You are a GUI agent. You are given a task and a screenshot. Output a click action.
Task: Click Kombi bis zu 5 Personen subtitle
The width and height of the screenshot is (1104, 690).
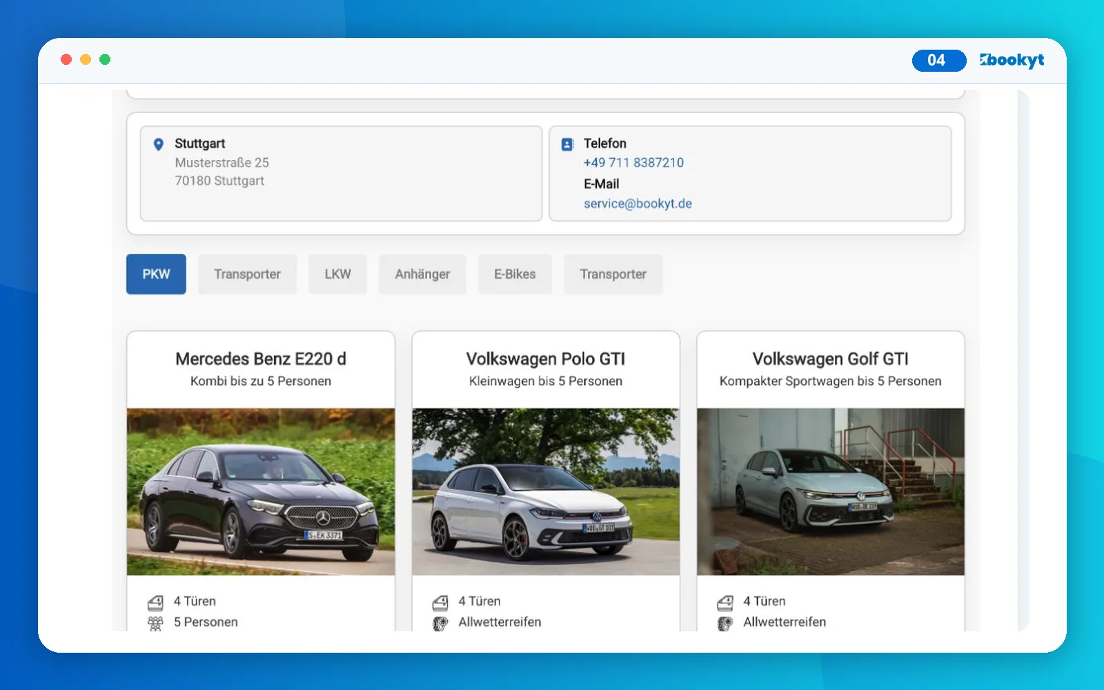(261, 381)
